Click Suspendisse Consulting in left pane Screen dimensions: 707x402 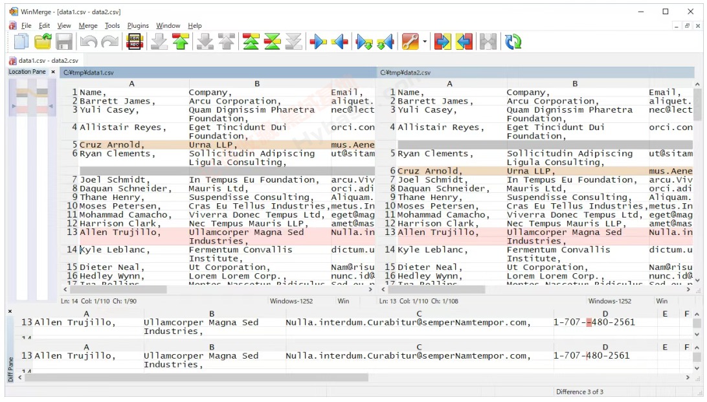pos(251,197)
